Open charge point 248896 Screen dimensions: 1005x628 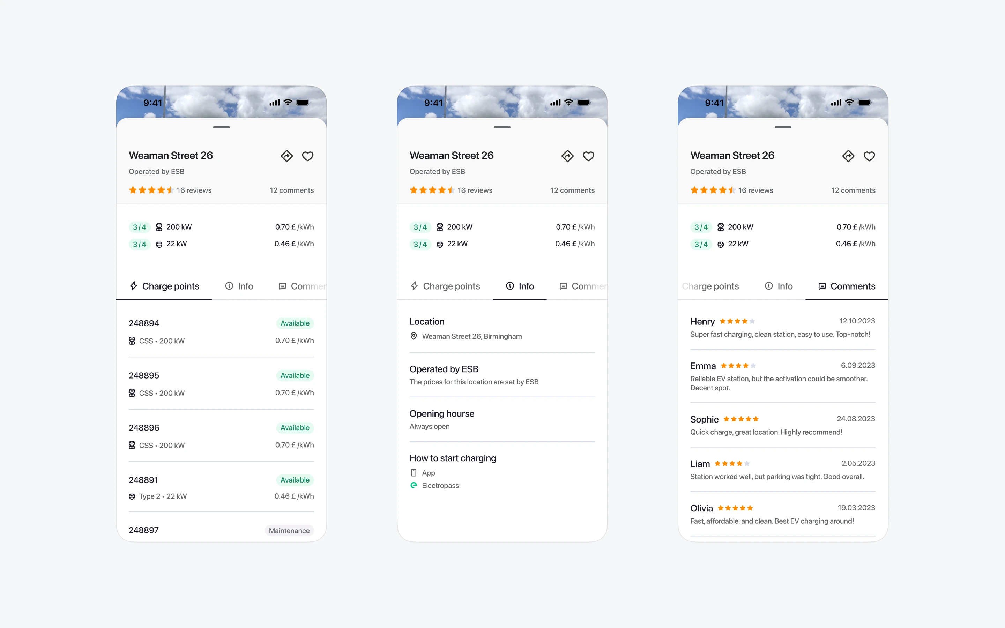click(x=221, y=436)
